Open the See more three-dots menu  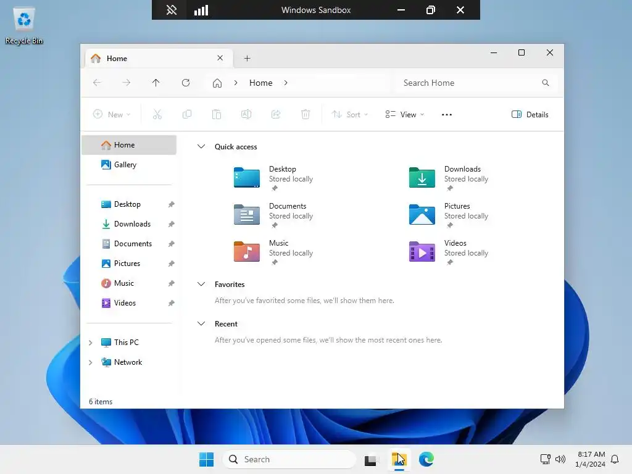tap(447, 114)
